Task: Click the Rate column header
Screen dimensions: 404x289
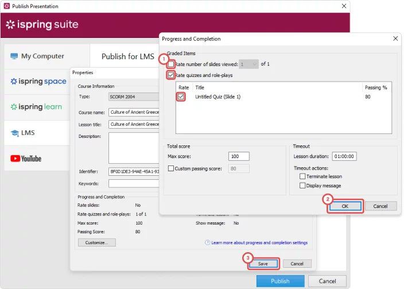Action: [184, 87]
